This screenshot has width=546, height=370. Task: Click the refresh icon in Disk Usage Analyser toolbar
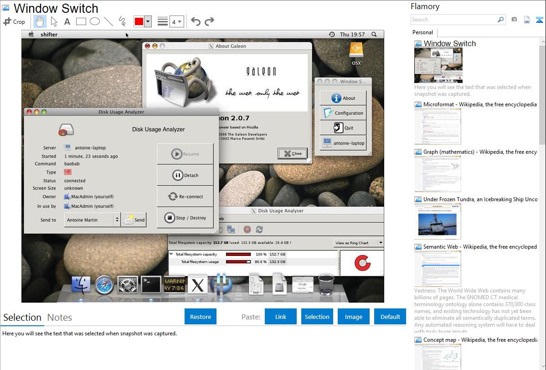259,229
